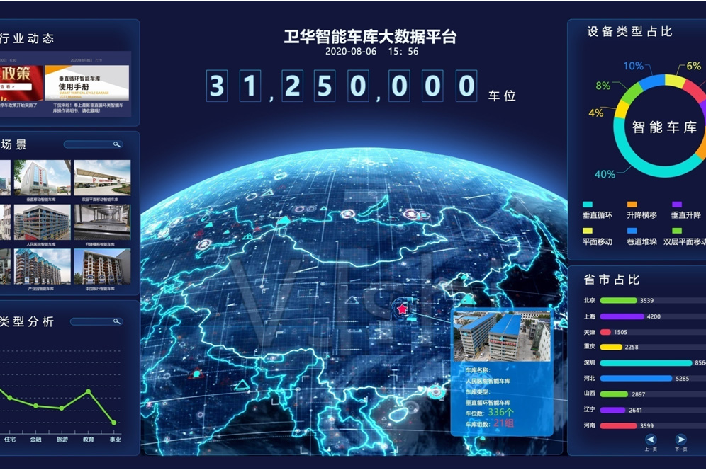Click the 旅游 data point on line chart

tap(62, 408)
